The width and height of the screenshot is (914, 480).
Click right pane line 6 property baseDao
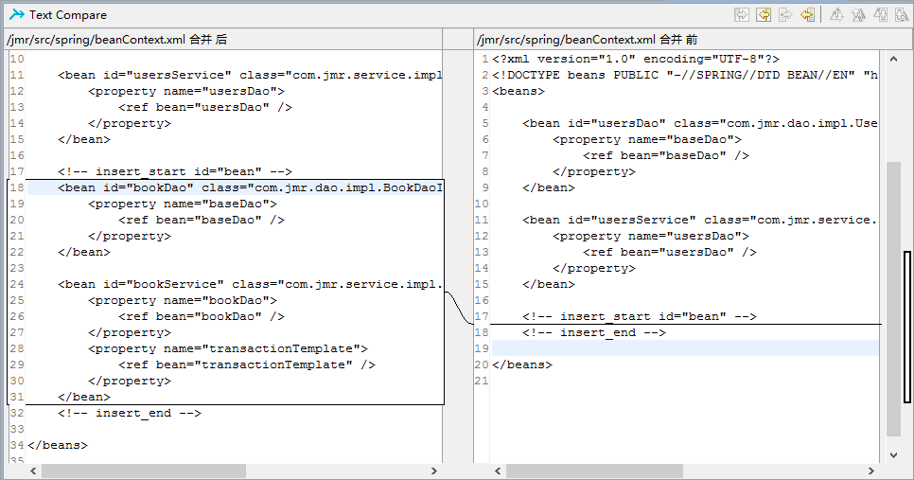(x=647, y=139)
